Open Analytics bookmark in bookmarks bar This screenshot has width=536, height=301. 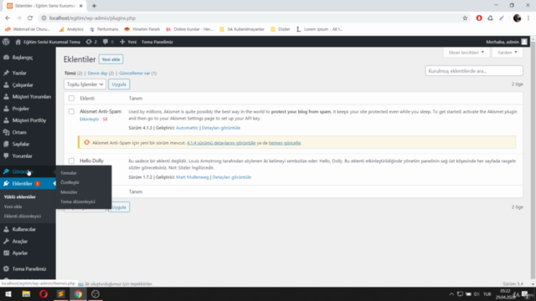pyautogui.click(x=71, y=29)
